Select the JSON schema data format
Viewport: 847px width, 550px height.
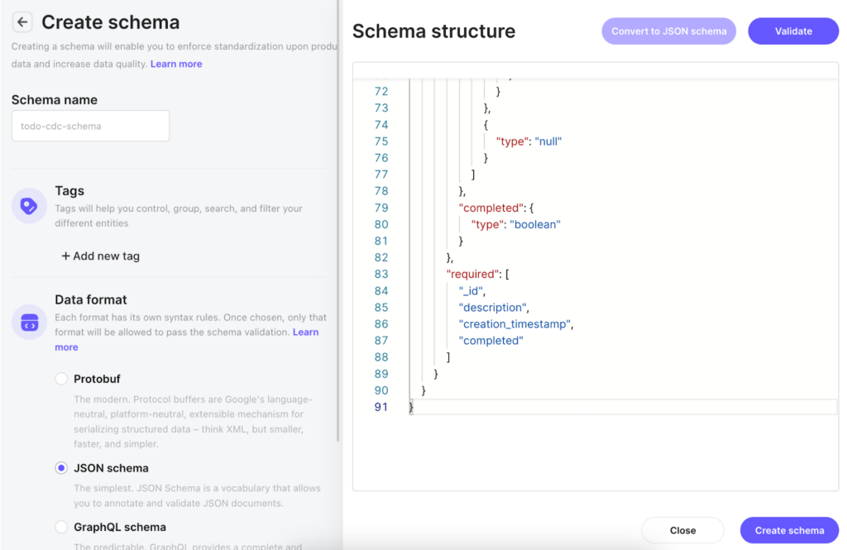point(62,467)
